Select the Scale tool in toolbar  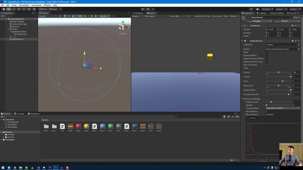[x=19, y=9]
